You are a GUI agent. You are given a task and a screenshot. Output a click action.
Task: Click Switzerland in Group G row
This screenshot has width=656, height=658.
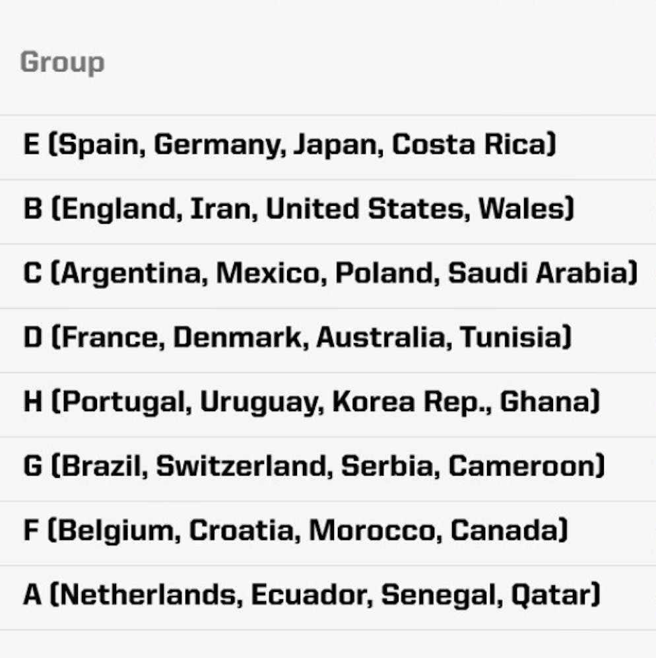pyautogui.click(x=242, y=465)
